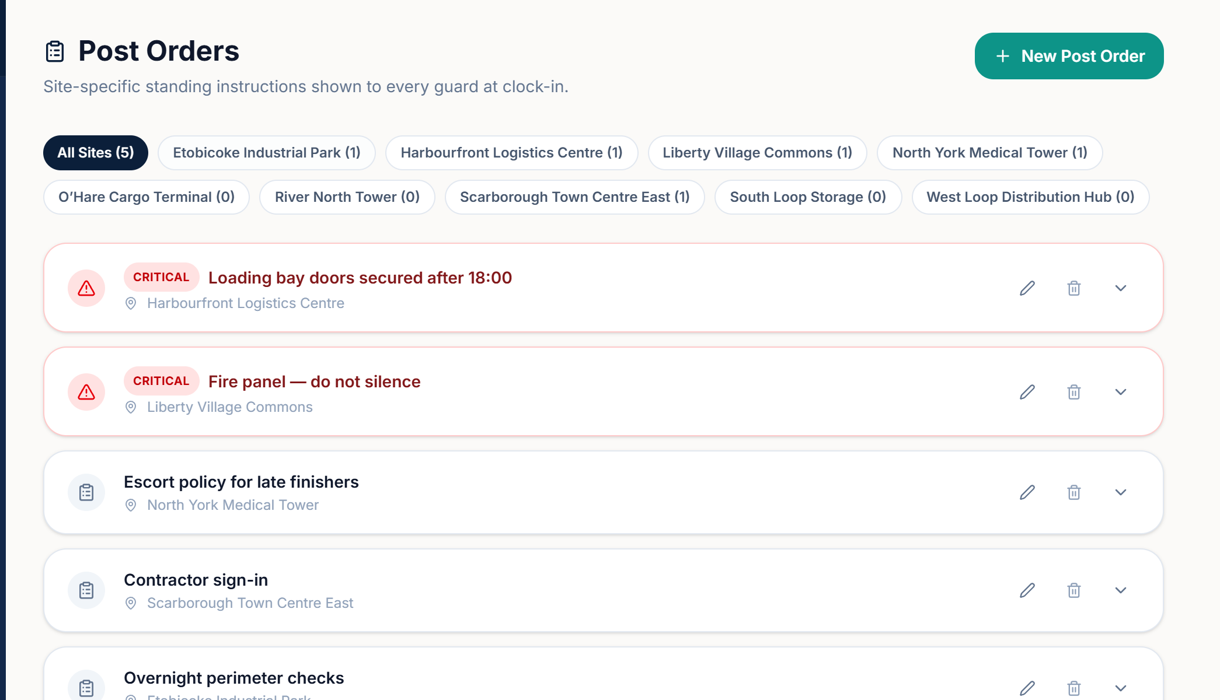Click the warning icon on Fire panel card
This screenshot has width=1220, height=700.
click(x=86, y=392)
